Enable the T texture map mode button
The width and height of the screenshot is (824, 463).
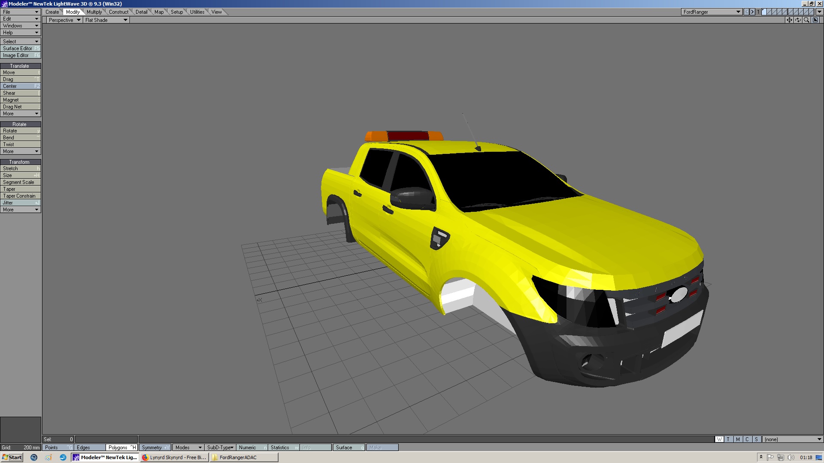728,439
